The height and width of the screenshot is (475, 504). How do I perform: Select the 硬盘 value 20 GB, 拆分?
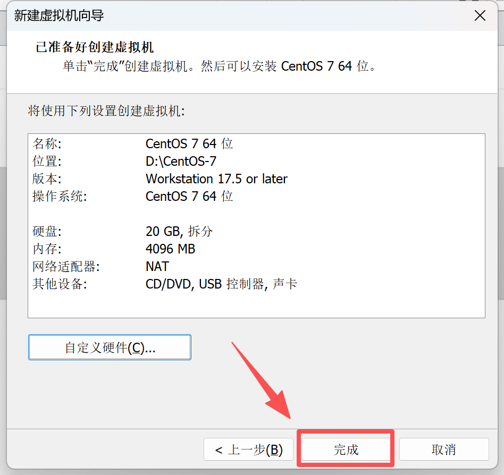pos(179,231)
